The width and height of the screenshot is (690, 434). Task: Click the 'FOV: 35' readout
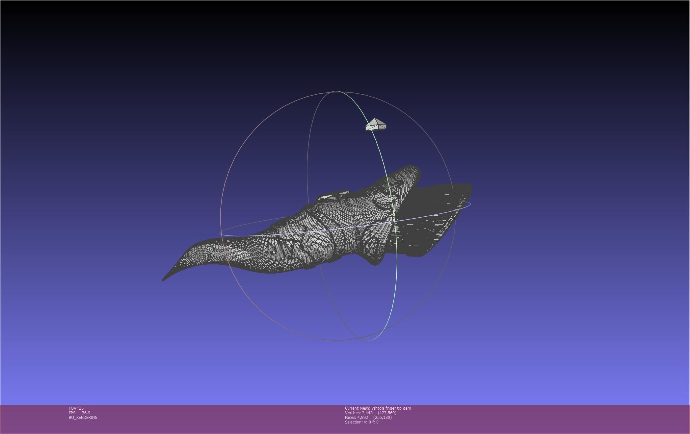point(76,408)
